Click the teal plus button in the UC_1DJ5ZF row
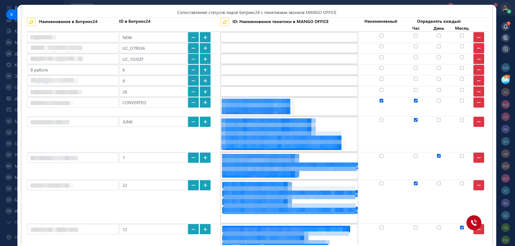Image resolution: width=515 pixels, height=246 pixels. pos(205,59)
